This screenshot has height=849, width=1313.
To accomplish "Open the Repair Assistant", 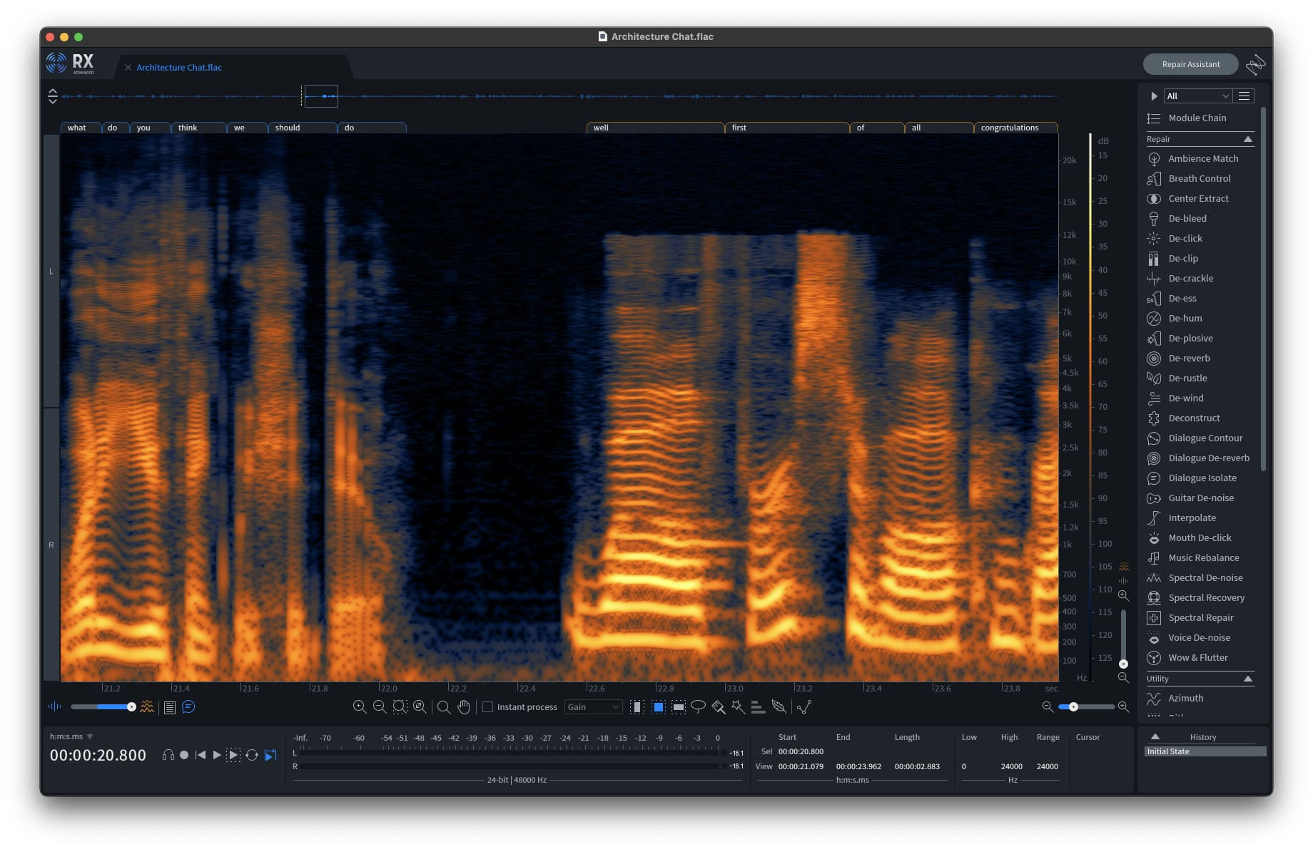I will coord(1190,64).
